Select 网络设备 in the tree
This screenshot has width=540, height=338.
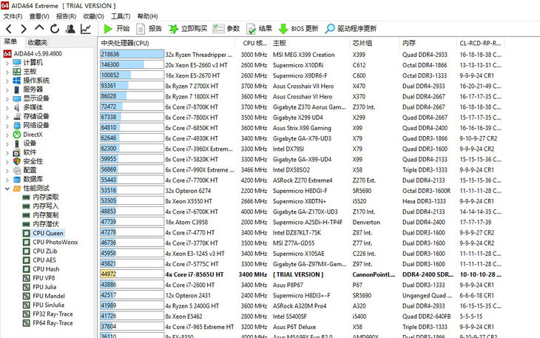point(31,125)
